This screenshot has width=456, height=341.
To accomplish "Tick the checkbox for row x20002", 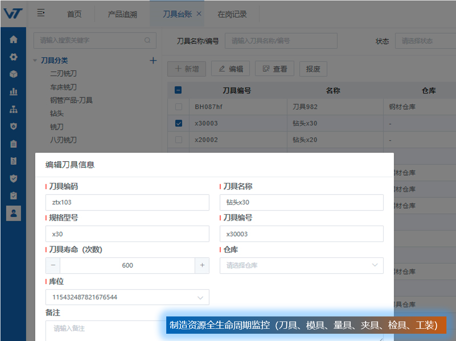I will pos(179,140).
